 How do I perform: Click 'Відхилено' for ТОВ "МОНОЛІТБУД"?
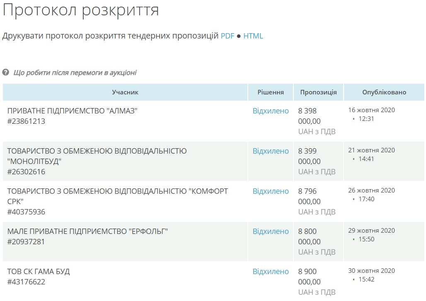point(271,151)
